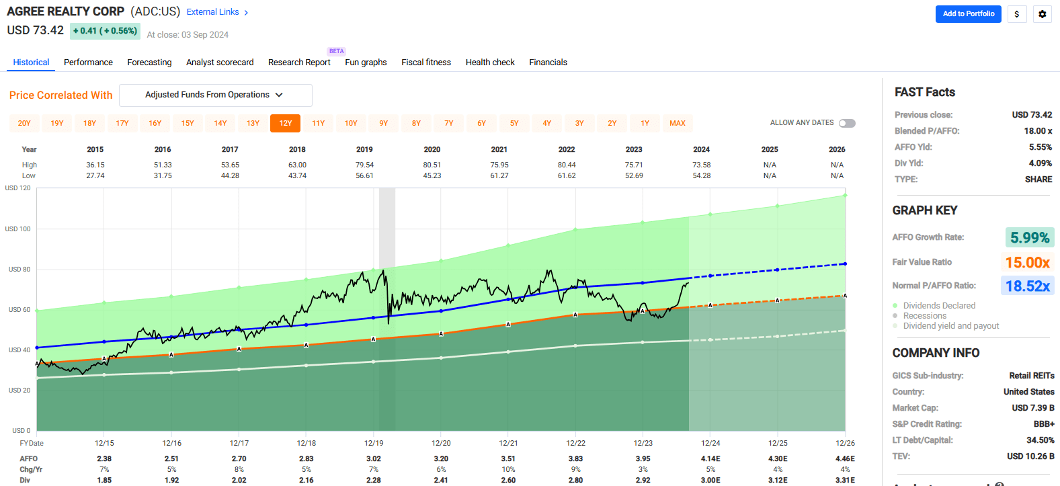Click the green 5.99% AFFO growth swatch
Image resolution: width=1060 pixels, height=486 pixels.
point(1030,237)
